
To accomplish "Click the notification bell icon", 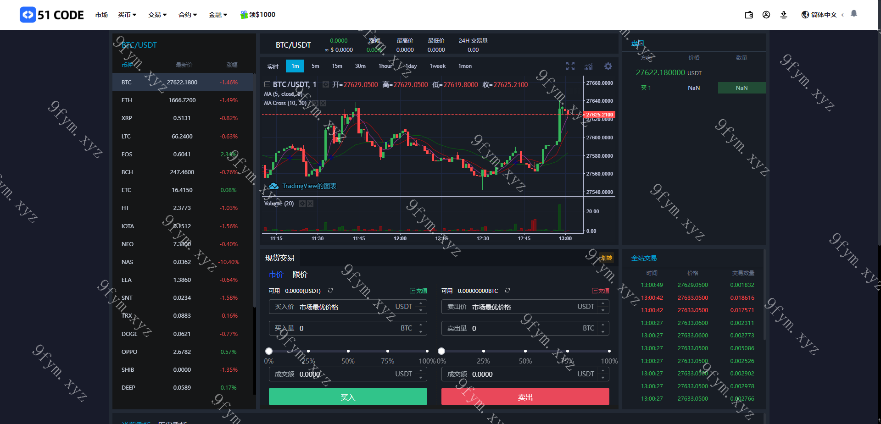I will pyautogui.click(x=854, y=14).
